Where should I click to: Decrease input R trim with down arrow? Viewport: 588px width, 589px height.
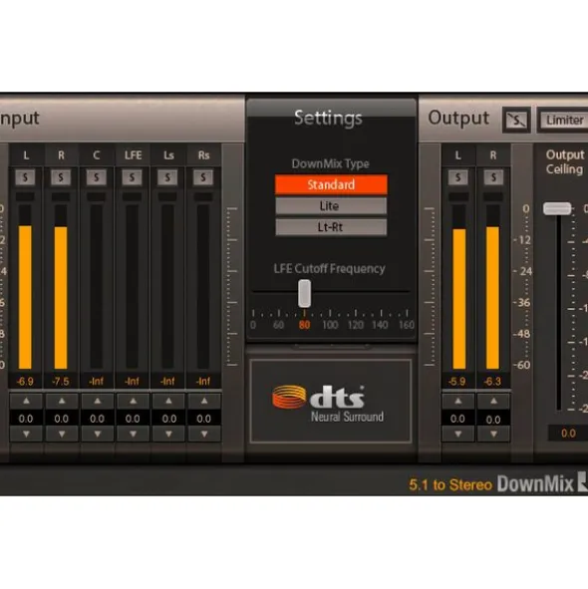coord(62,434)
